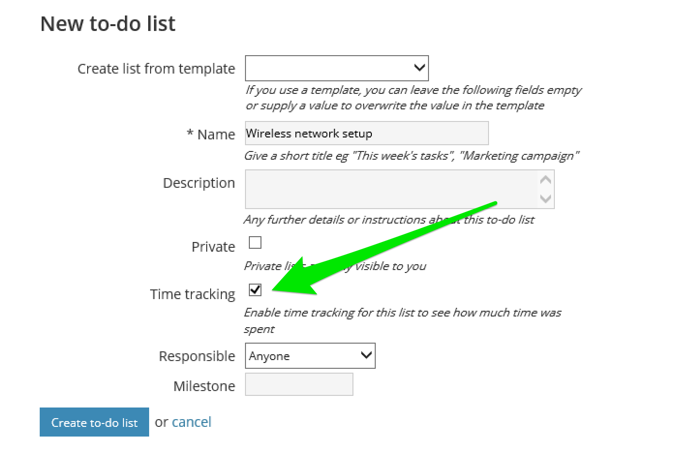Click the Description textarea scrollbar
The height and width of the screenshot is (453, 673).
pos(545,189)
